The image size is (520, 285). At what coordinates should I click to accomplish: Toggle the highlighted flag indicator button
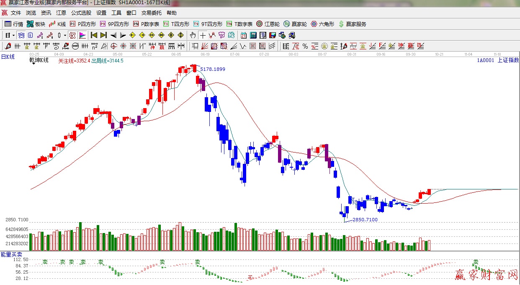(82, 35)
